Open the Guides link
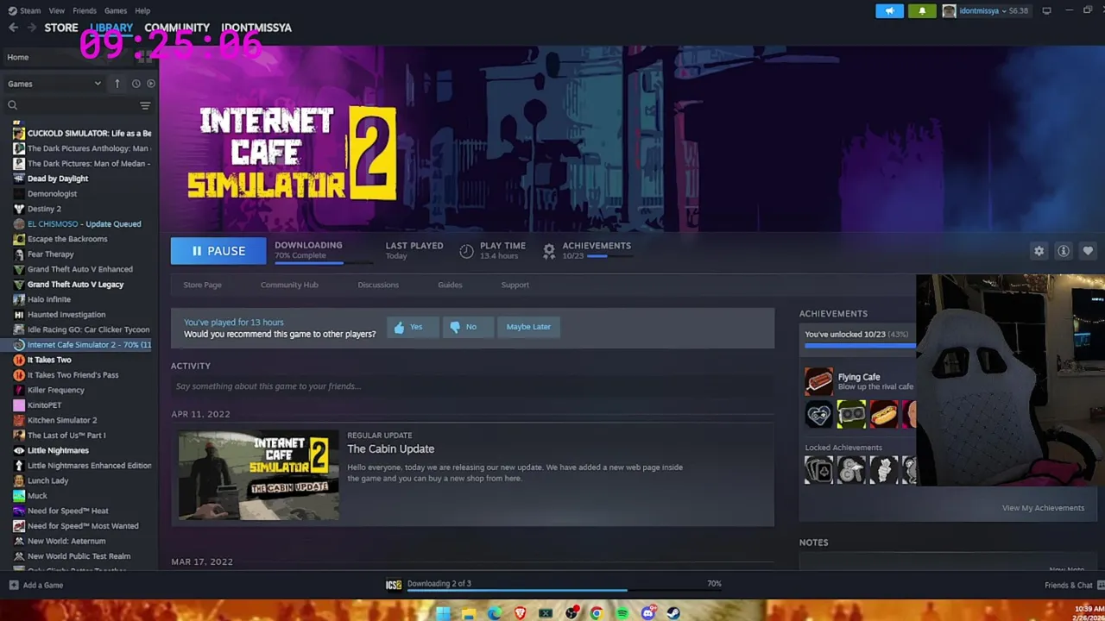Viewport: 1105px width, 621px height. 450,285
